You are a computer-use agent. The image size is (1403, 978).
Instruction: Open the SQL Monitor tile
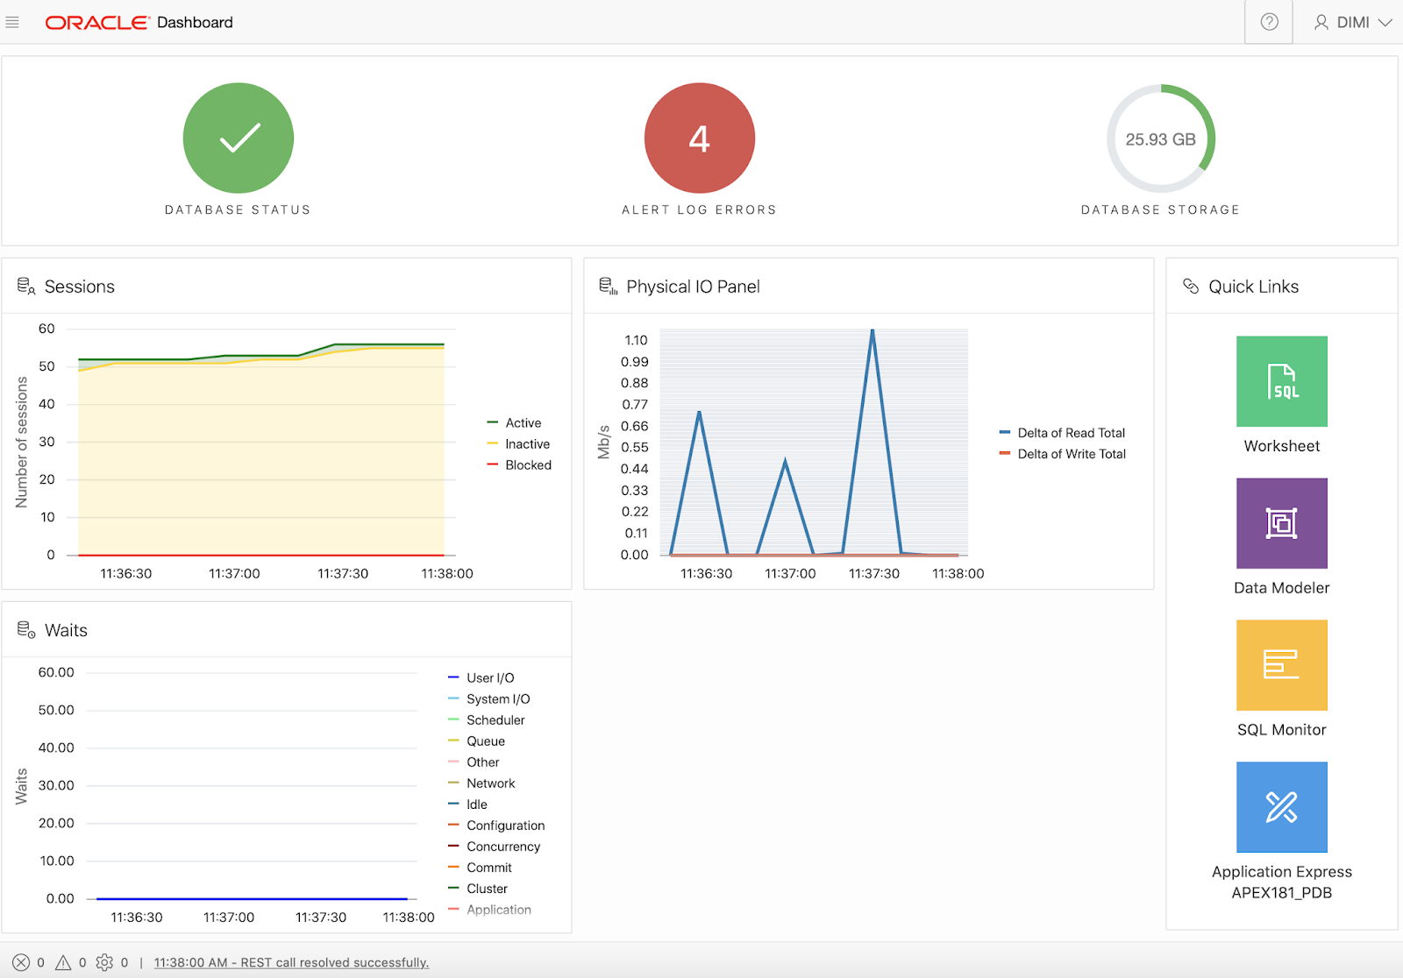(1281, 665)
